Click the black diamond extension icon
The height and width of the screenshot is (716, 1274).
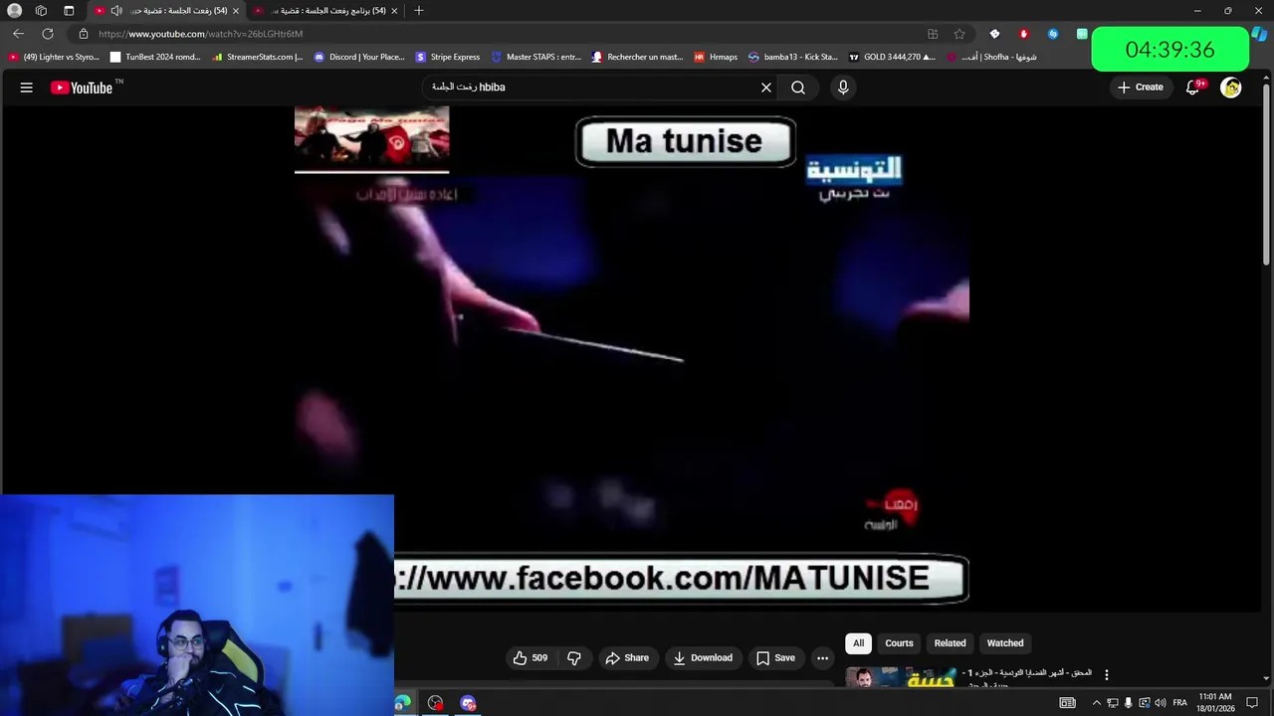pyautogui.click(x=994, y=34)
